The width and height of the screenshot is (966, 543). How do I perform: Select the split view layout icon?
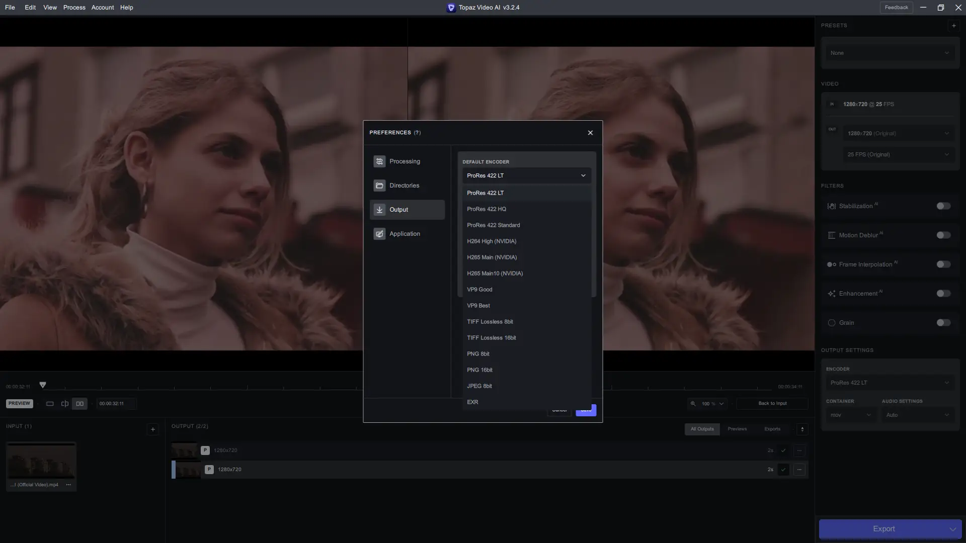pyautogui.click(x=65, y=404)
